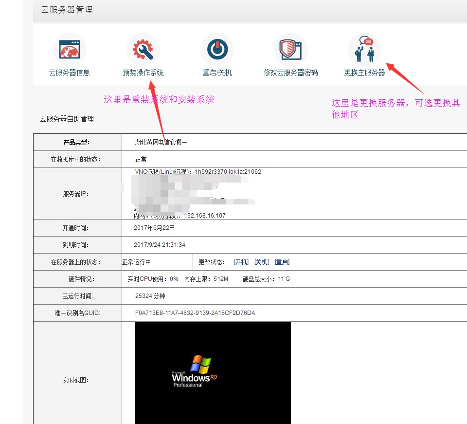
Task: Click the 云服务器管理 page header
Action: 67,10
